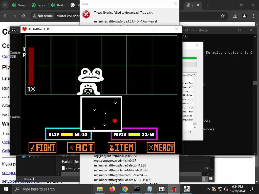Click the red TP gauge bar
259x194 pixels.
[x=31, y=66]
